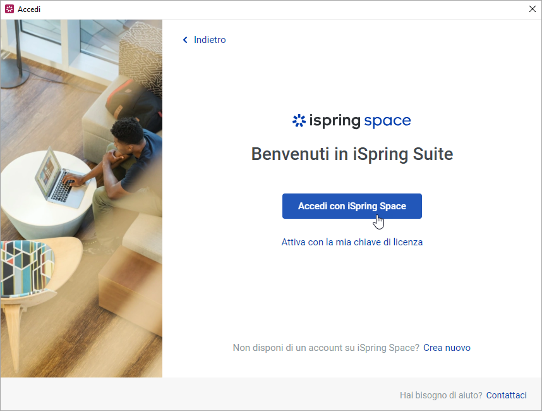The image size is (542, 411).
Task: Click the back chevron beside Indietro
Action: click(185, 40)
